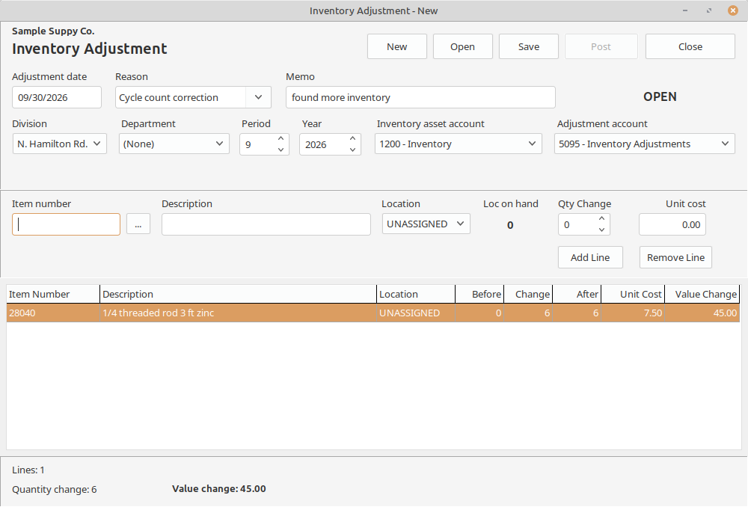
Task: Click the Change column header
Action: pyautogui.click(x=529, y=295)
